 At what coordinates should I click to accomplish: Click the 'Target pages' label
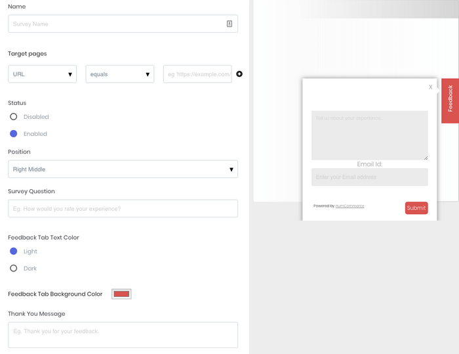28,54
